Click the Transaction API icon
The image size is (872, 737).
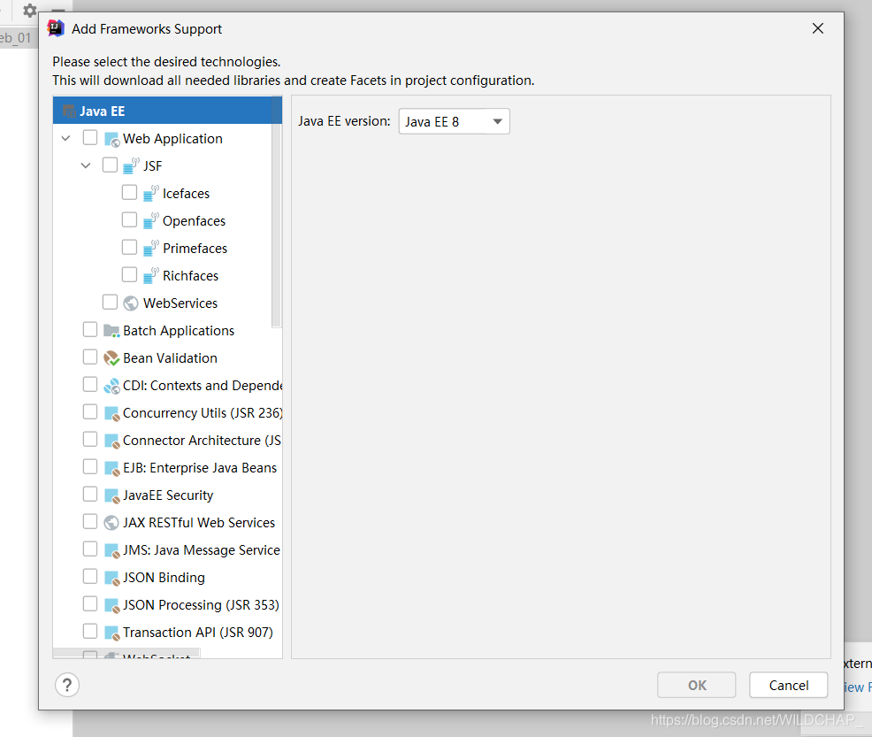click(x=111, y=633)
